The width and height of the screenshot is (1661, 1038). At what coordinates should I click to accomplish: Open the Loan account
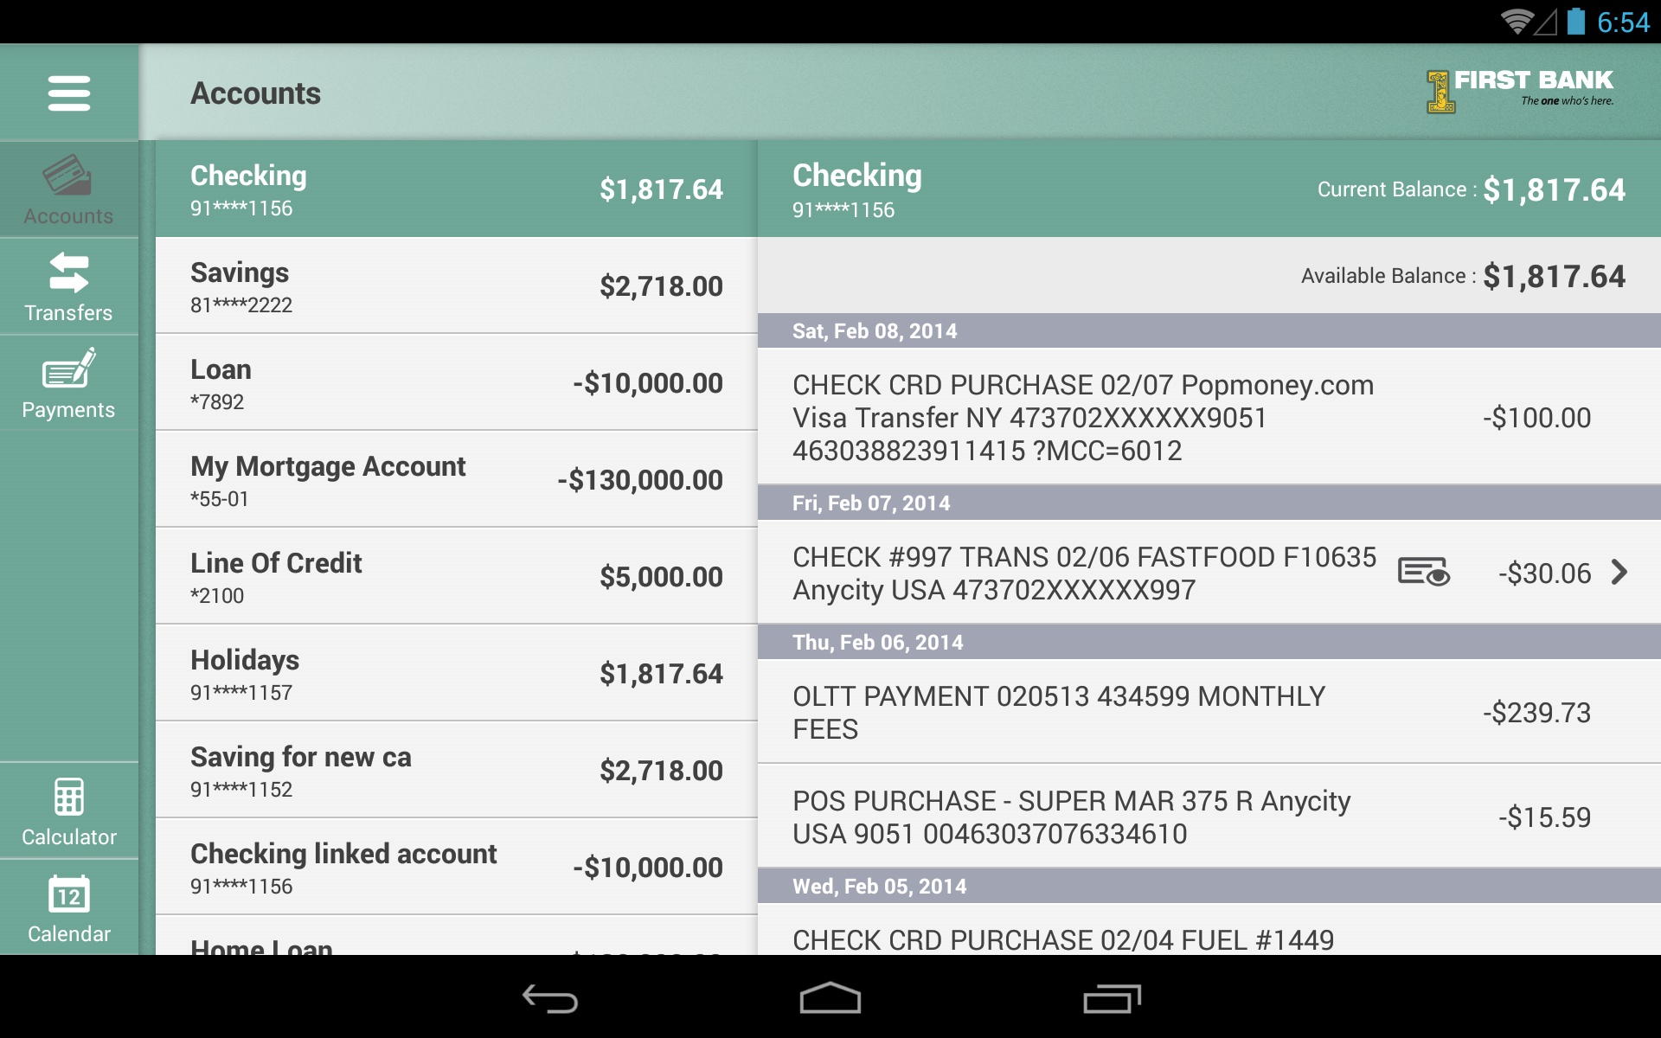click(x=454, y=382)
